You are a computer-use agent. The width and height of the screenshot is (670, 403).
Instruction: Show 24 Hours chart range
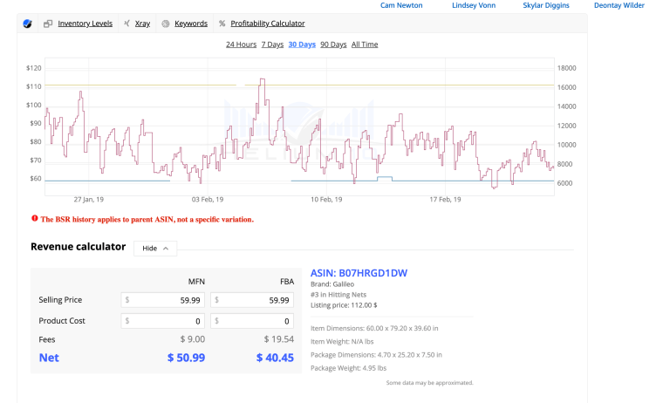241,44
